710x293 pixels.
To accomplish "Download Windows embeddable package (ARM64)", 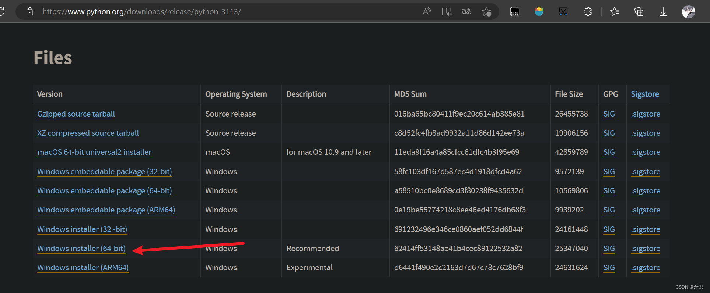I will 106,210.
